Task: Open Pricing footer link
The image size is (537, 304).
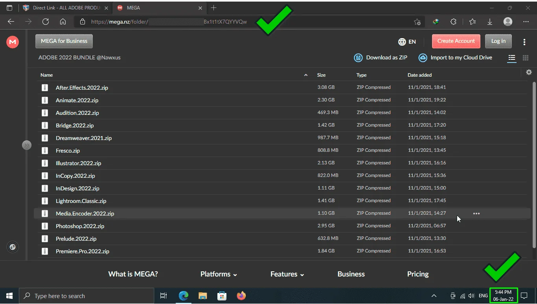Action: tap(418, 274)
